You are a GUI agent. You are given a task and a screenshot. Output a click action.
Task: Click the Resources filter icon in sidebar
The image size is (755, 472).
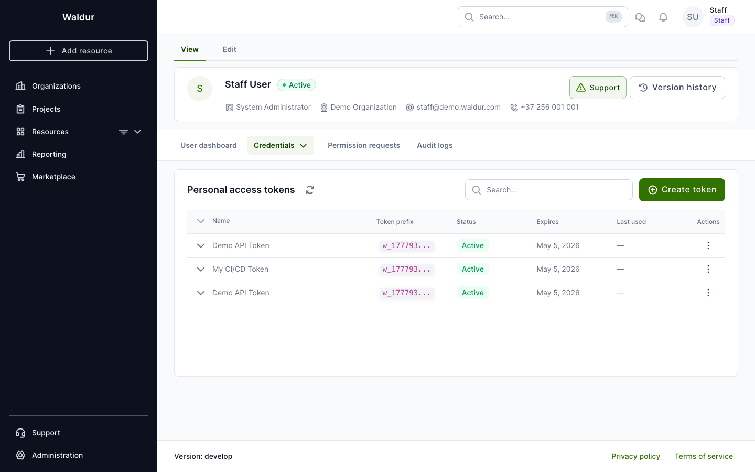point(124,132)
